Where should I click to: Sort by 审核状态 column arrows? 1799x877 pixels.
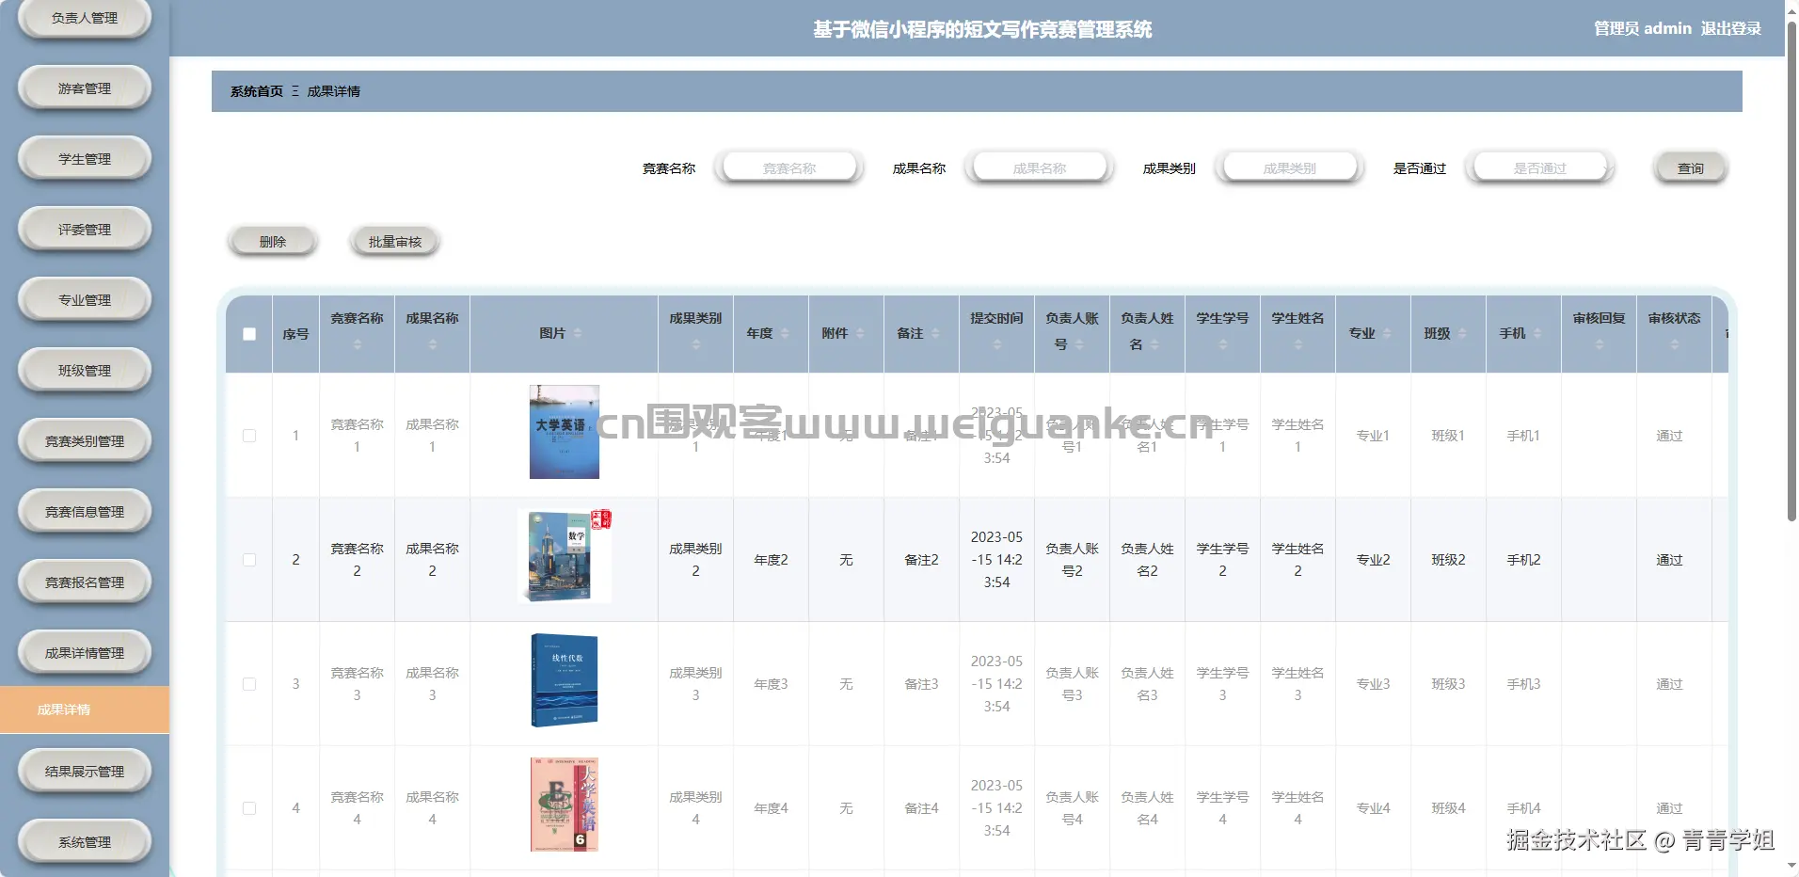[x=1674, y=344]
